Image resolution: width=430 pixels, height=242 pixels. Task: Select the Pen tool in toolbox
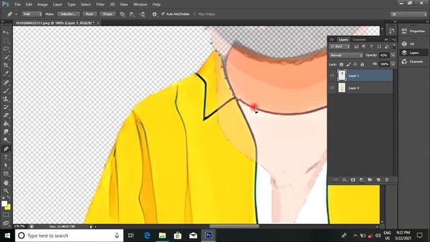click(6, 149)
